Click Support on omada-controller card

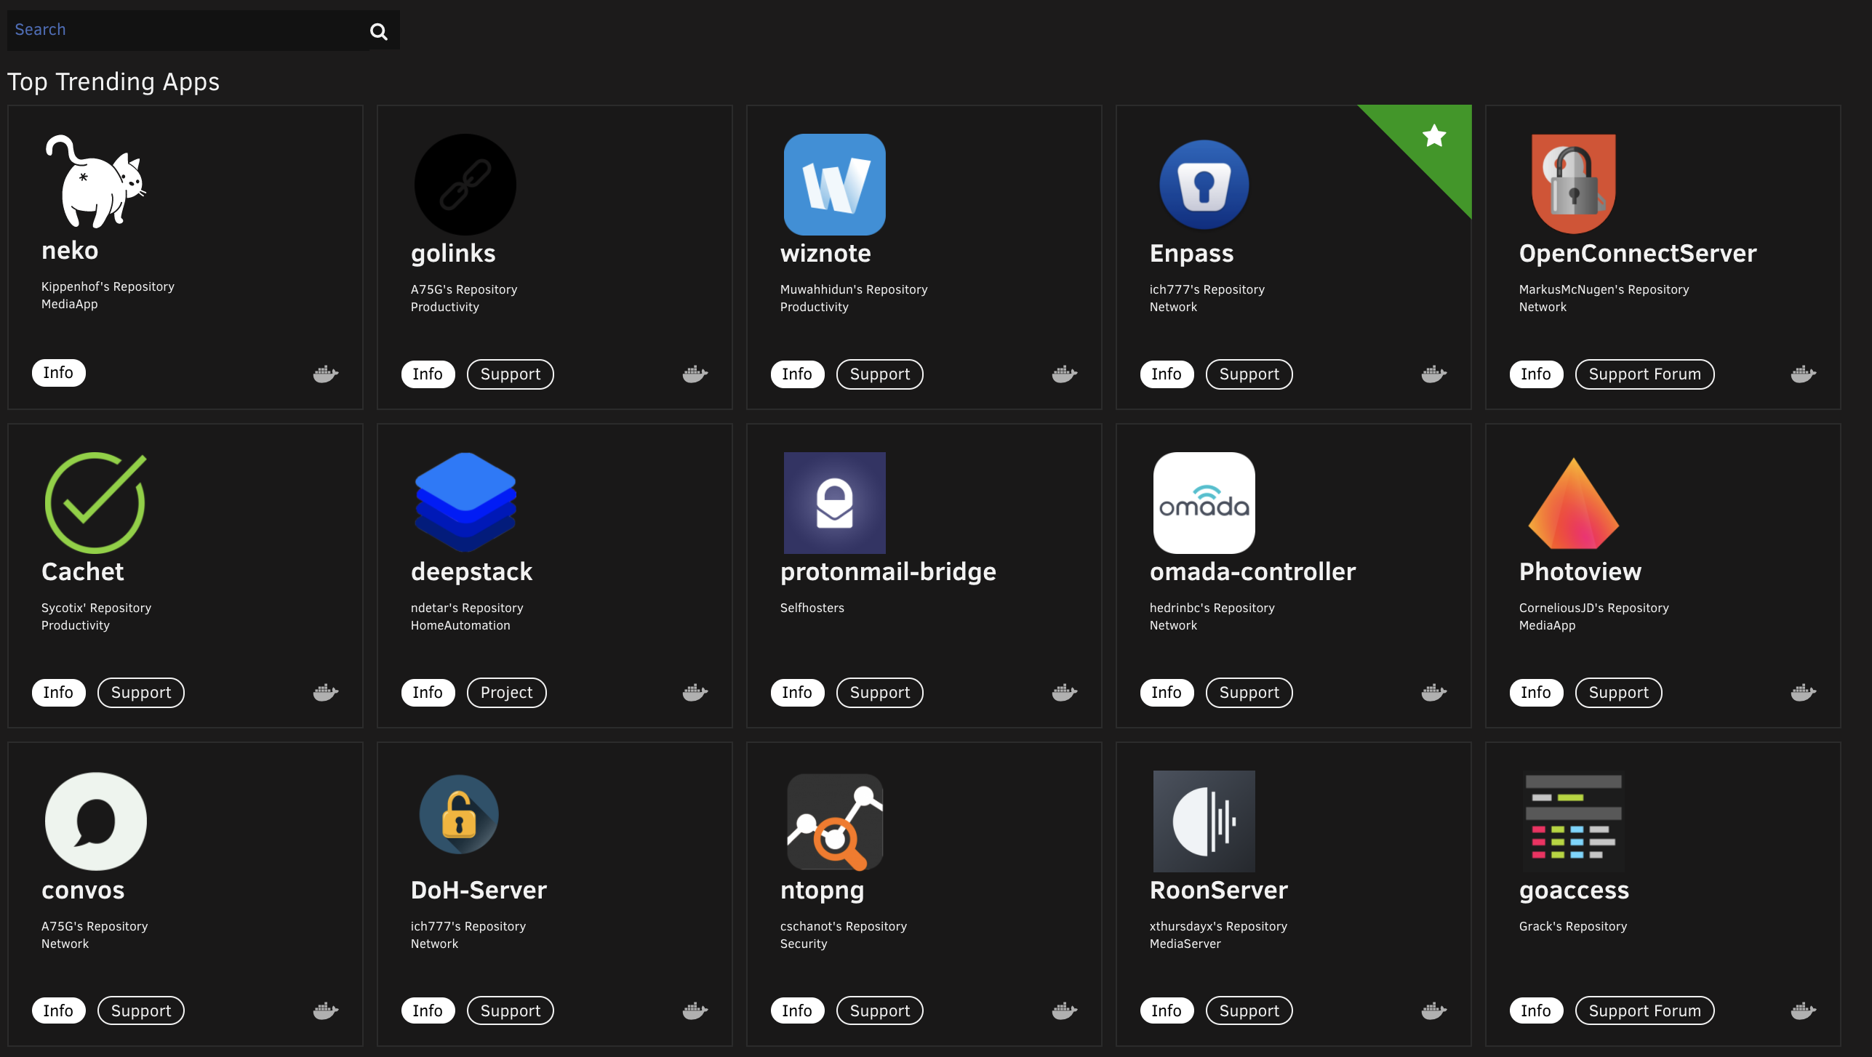point(1249,693)
